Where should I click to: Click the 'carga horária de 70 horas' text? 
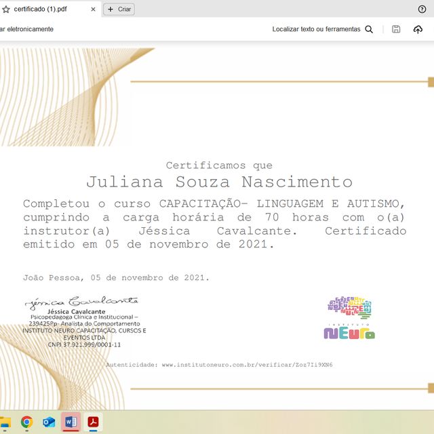pos(226,217)
